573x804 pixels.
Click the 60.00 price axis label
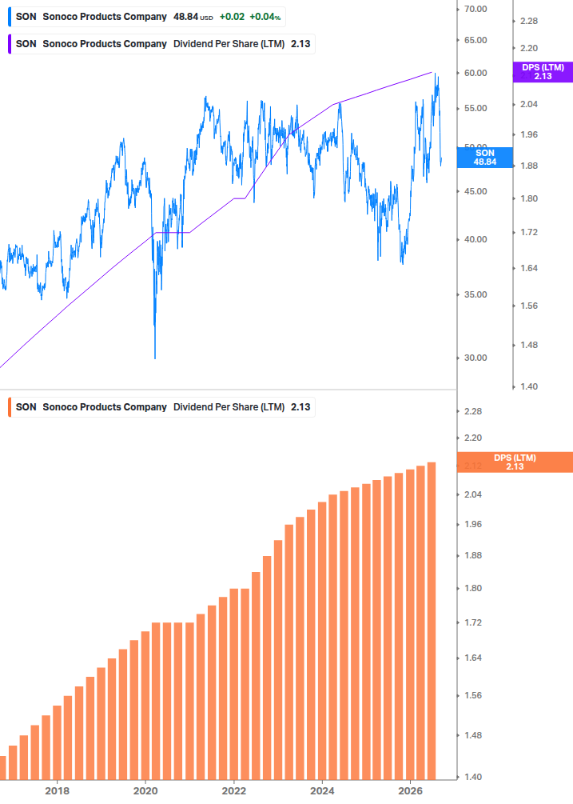476,73
